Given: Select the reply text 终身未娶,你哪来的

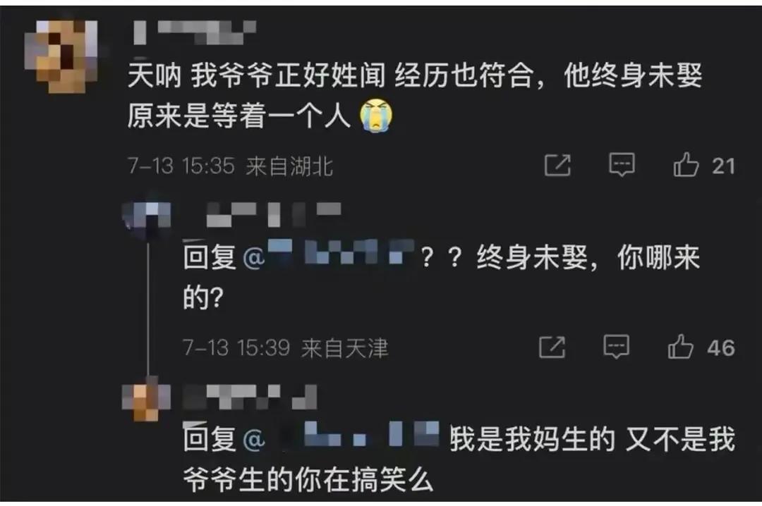Looking at the screenshot, I should click(441, 277).
